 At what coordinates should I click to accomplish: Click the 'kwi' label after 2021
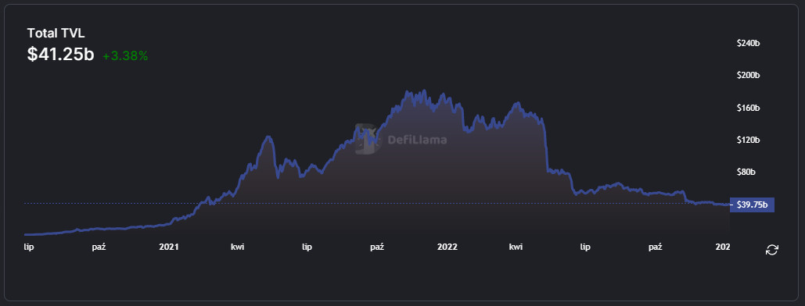coord(237,247)
